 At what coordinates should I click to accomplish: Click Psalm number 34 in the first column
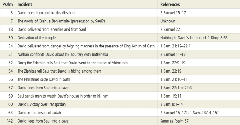pyautogui.click(x=12, y=45)
